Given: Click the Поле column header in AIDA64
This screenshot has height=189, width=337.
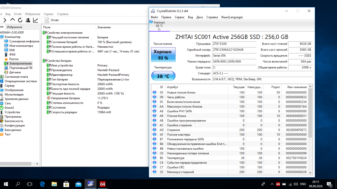Looking at the screenshot, I should (x=68, y=27).
